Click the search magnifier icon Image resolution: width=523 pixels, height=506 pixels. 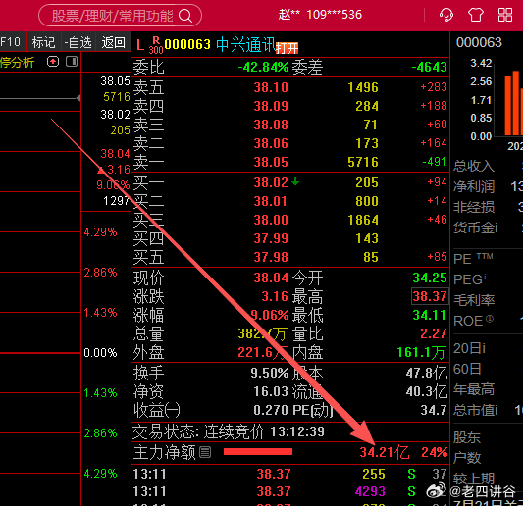tap(185, 16)
